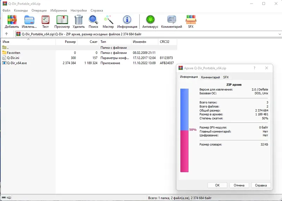Image resolution: width=282 pixels, height=201 pixels.
Task: Click the Отмена button
Action: click(x=239, y=185)
